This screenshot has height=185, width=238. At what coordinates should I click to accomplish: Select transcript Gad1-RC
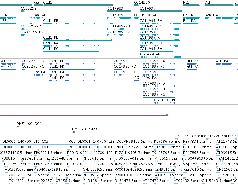point(71,51)
